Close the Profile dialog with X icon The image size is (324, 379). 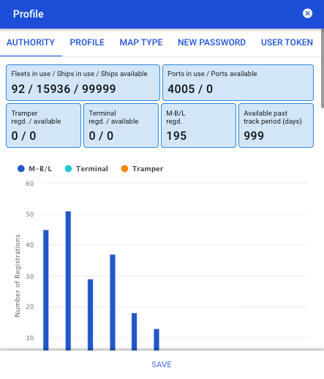[307, 13]
